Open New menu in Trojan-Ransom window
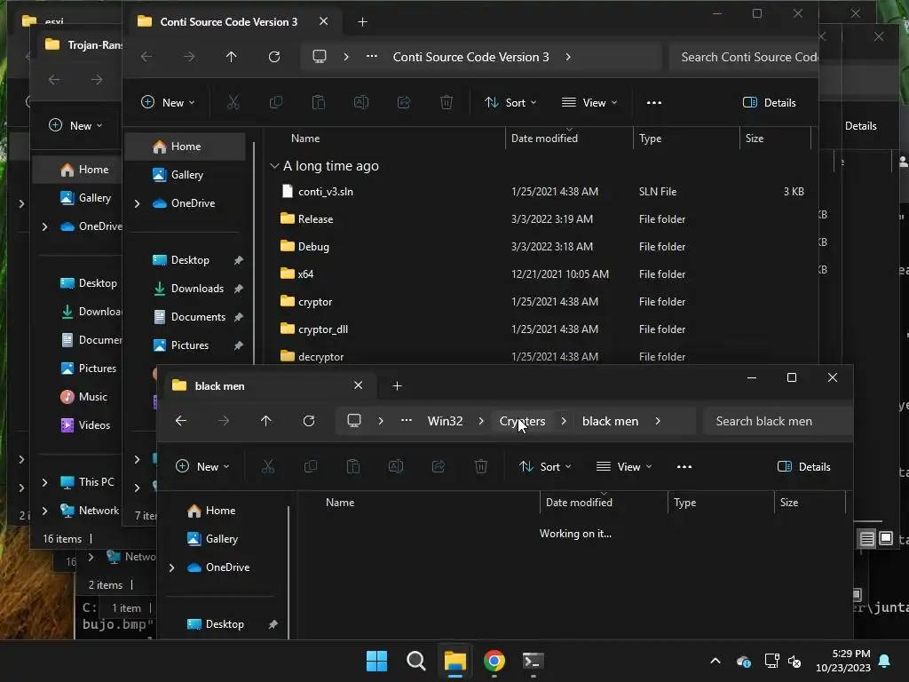This screenshot has height=682, width=909. point(75,126)
